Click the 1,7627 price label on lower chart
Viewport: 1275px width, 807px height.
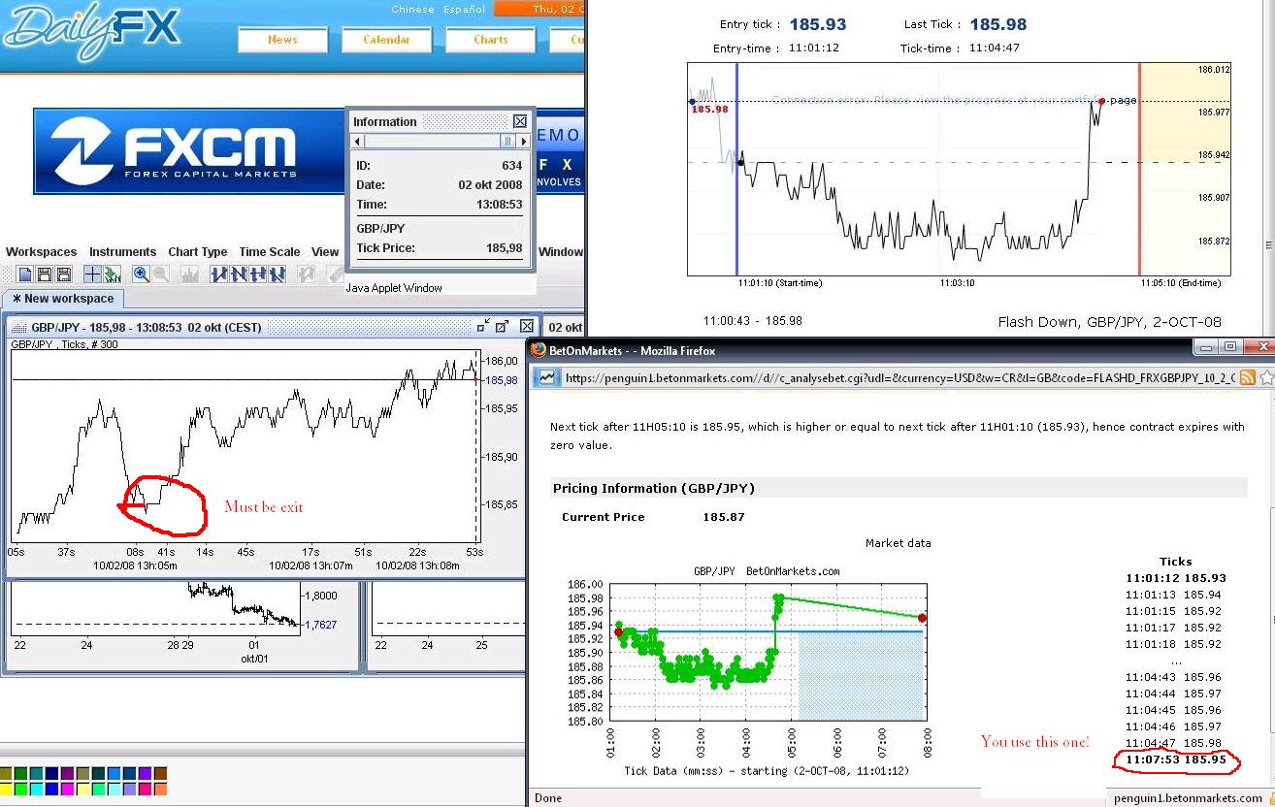tap(321, 625)
